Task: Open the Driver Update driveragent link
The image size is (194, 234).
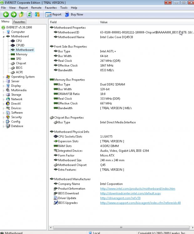Action: [120, 198]
